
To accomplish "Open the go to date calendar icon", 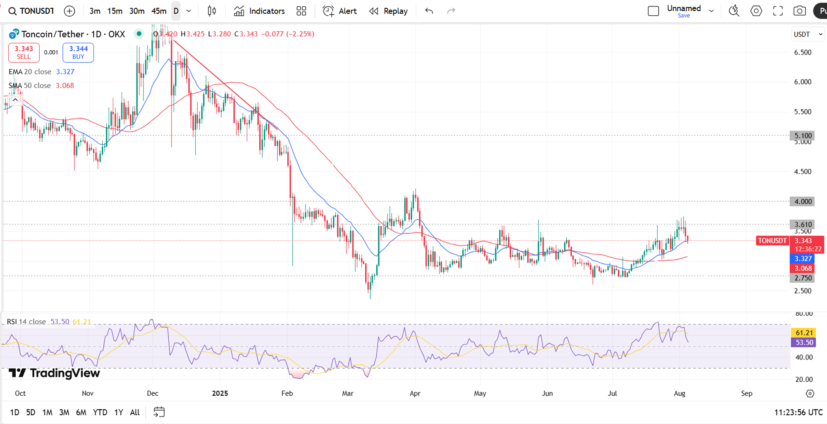I will [x=159, y=412].
